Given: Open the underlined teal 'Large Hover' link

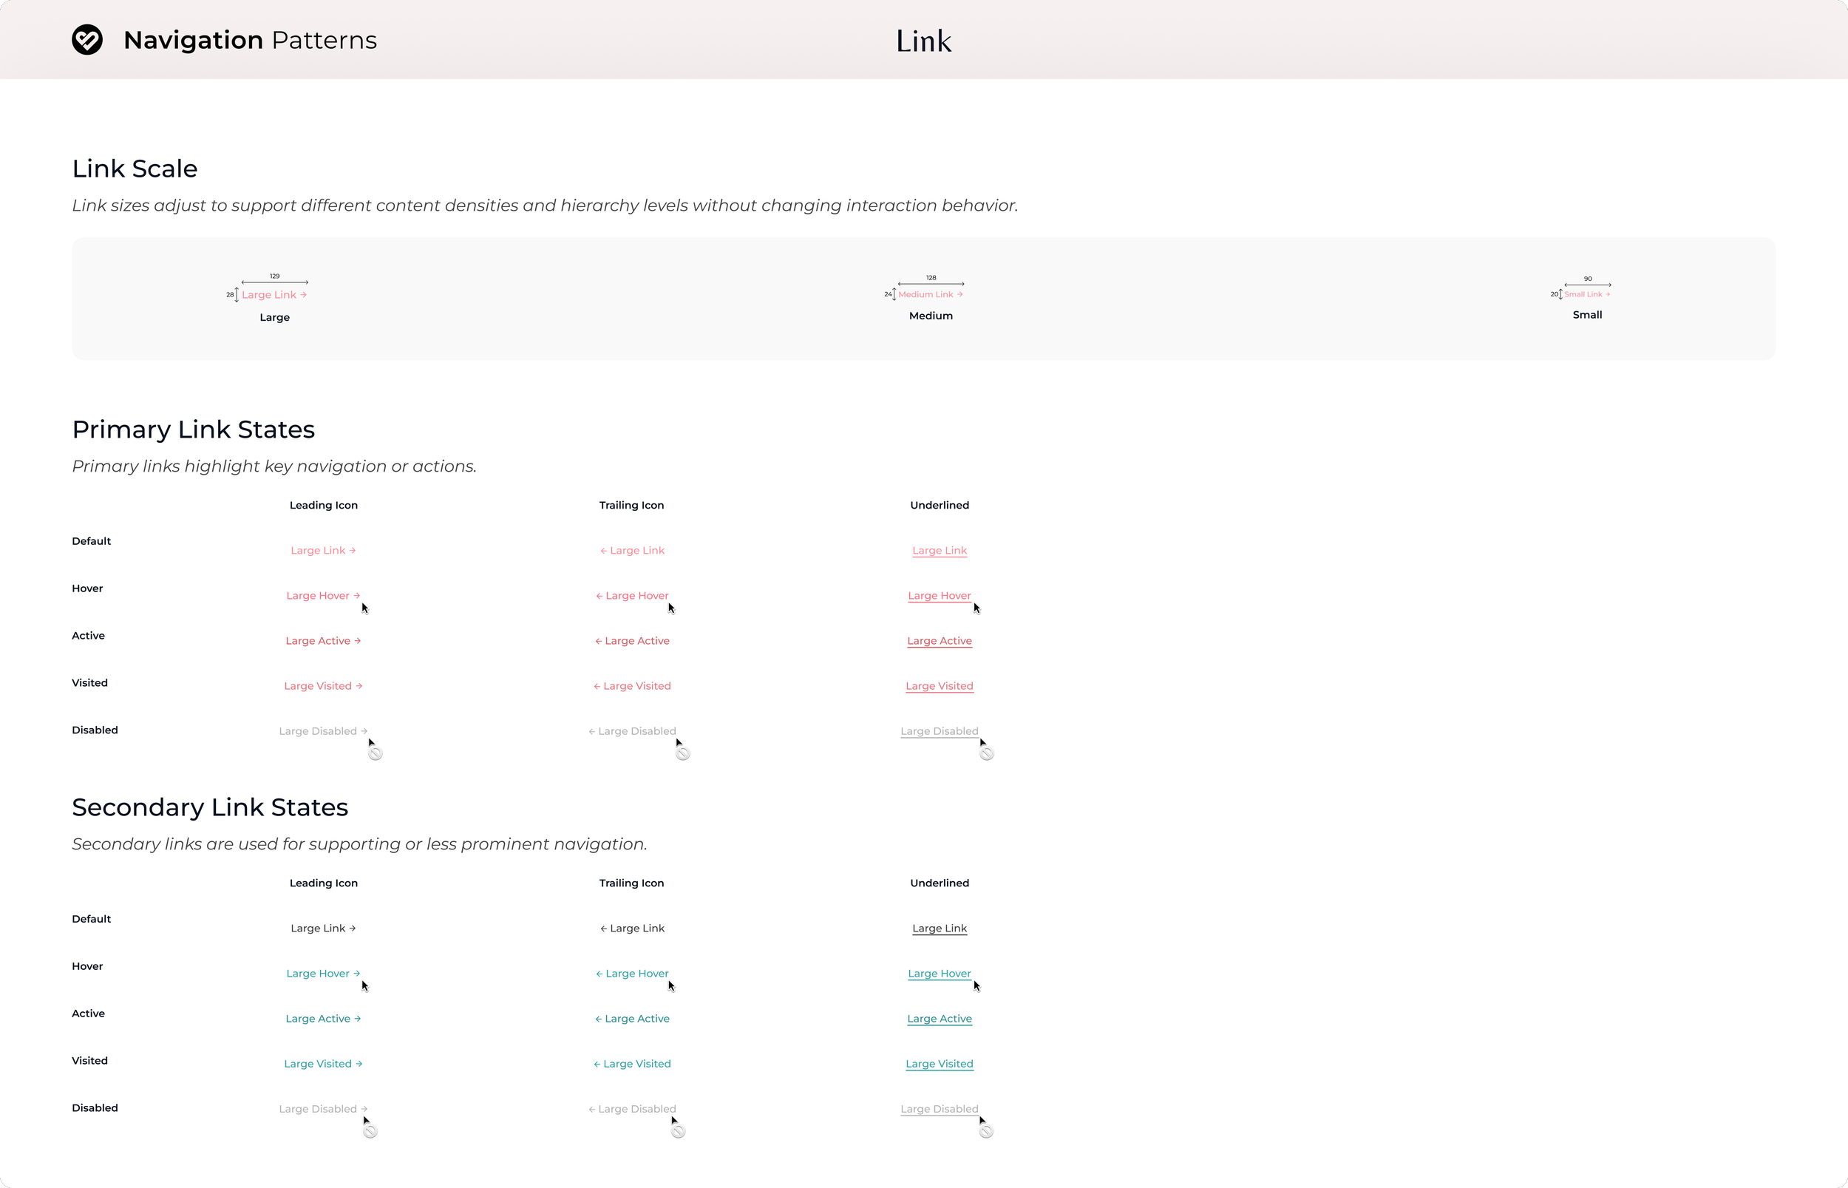Looking at the screenshot, I should (939, 974).
